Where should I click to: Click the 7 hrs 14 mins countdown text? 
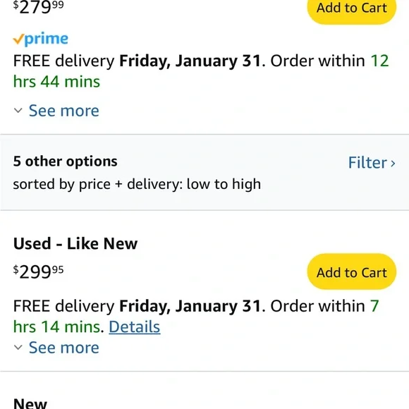pyautogui.click(x=195, y=316)
